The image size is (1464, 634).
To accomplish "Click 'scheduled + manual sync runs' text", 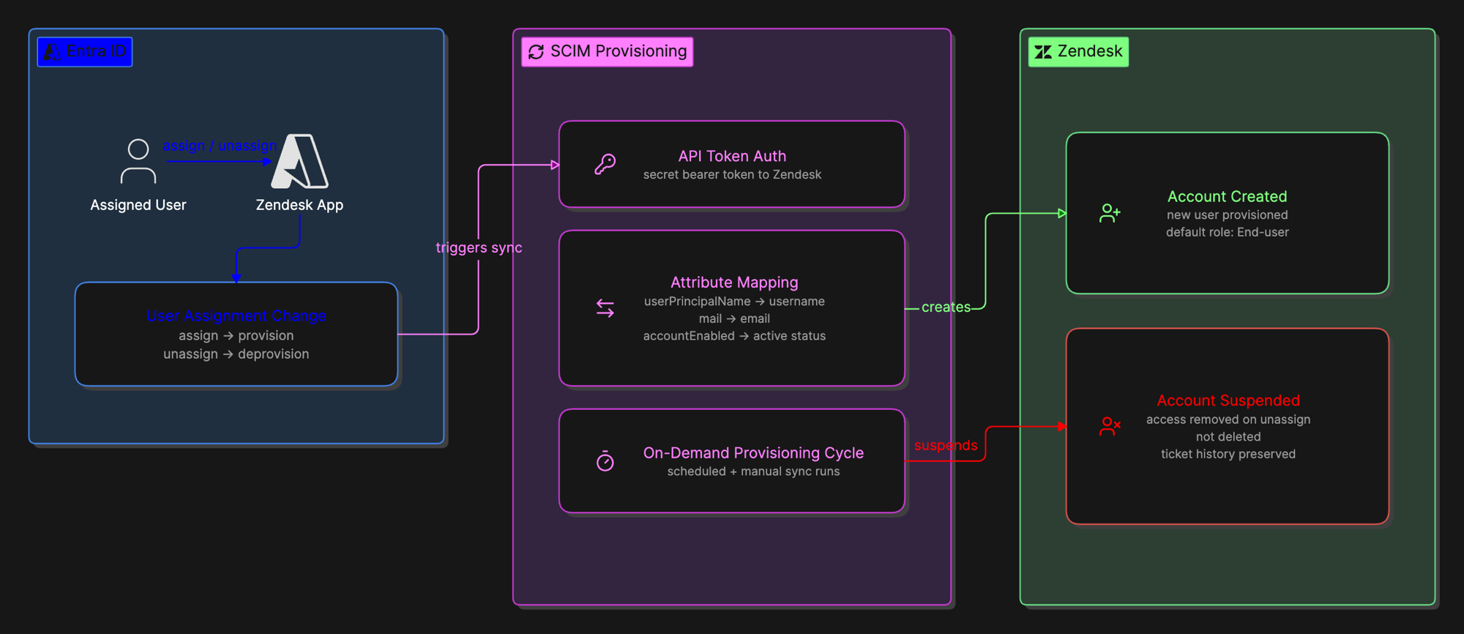I will [753, 471].
